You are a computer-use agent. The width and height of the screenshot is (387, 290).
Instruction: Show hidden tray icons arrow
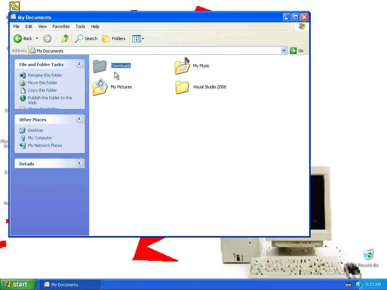coord(359,285)
